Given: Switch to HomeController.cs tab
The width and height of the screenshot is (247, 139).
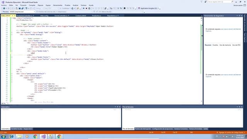Looking at the screenshot, I should (61, 15).
